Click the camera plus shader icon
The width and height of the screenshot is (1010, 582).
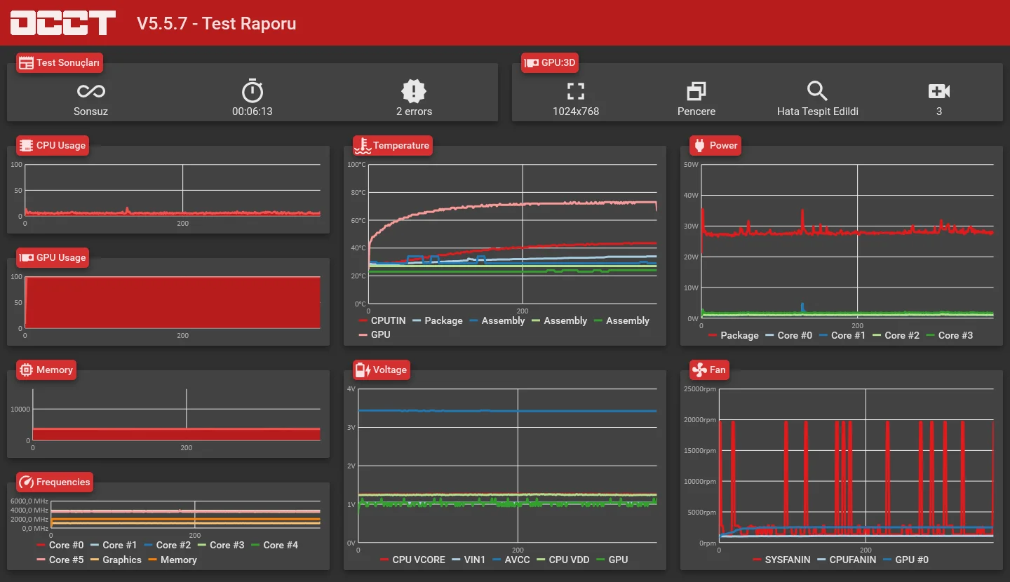pyautogui.click(x=938, y=91)
